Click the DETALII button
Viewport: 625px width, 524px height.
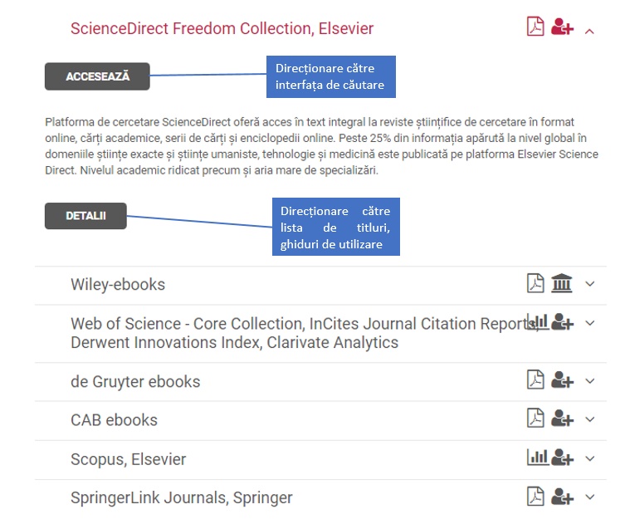[x=85, y=216]
